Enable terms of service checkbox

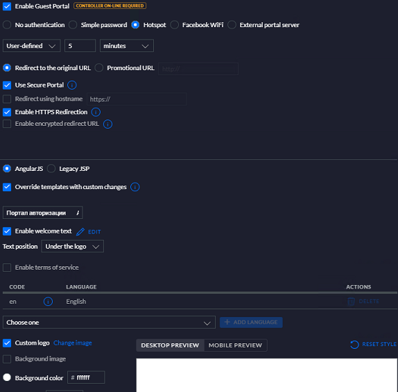point(7,268)
